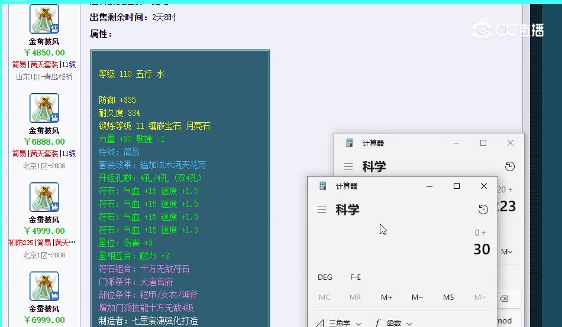Click 金蚕披风 item icon priced ¥6999
Image resolution: width=562 pixels, height=327 pixels.
click(x=44, y=286)
